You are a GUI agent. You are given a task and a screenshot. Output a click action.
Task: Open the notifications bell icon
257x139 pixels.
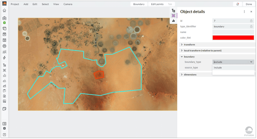[238, 4]
